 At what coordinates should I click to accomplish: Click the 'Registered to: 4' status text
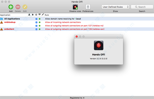[77, 98]
